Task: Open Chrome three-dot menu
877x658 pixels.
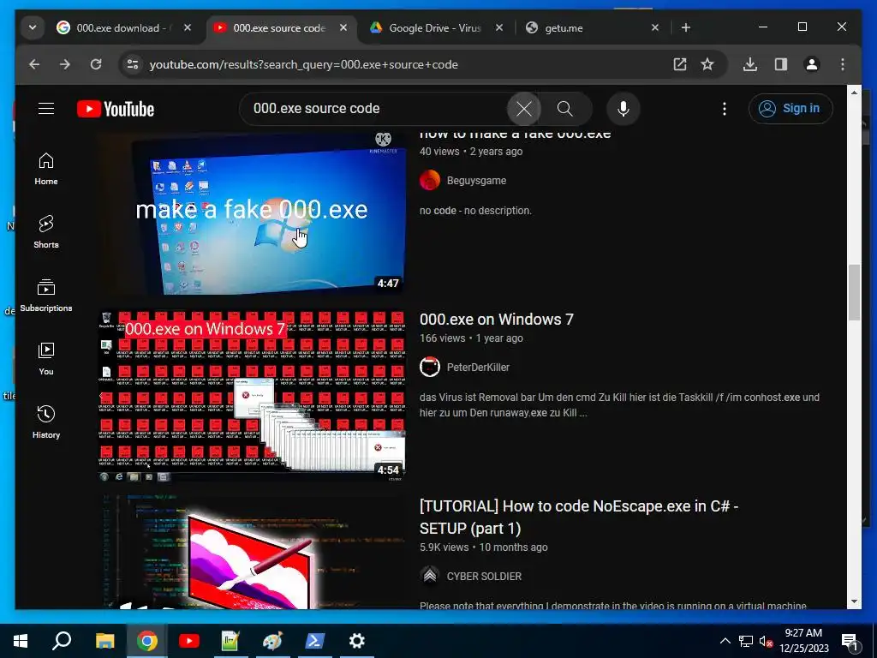Action: [843, 64]
